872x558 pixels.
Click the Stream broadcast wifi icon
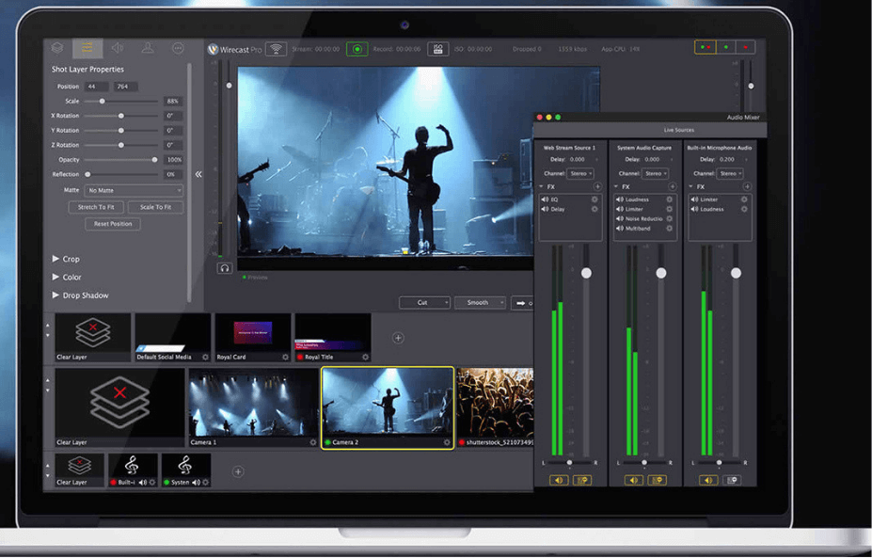[x=276, y=49]
